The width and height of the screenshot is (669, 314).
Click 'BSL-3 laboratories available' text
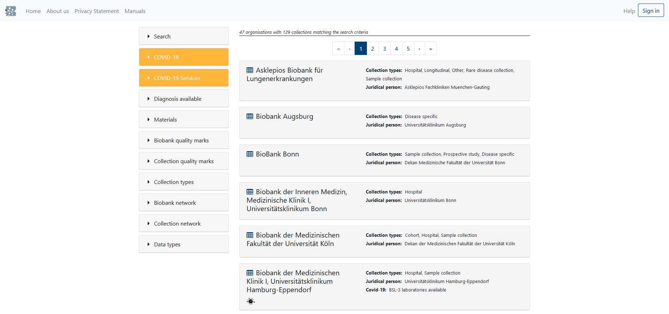click(x=418, y=290)
